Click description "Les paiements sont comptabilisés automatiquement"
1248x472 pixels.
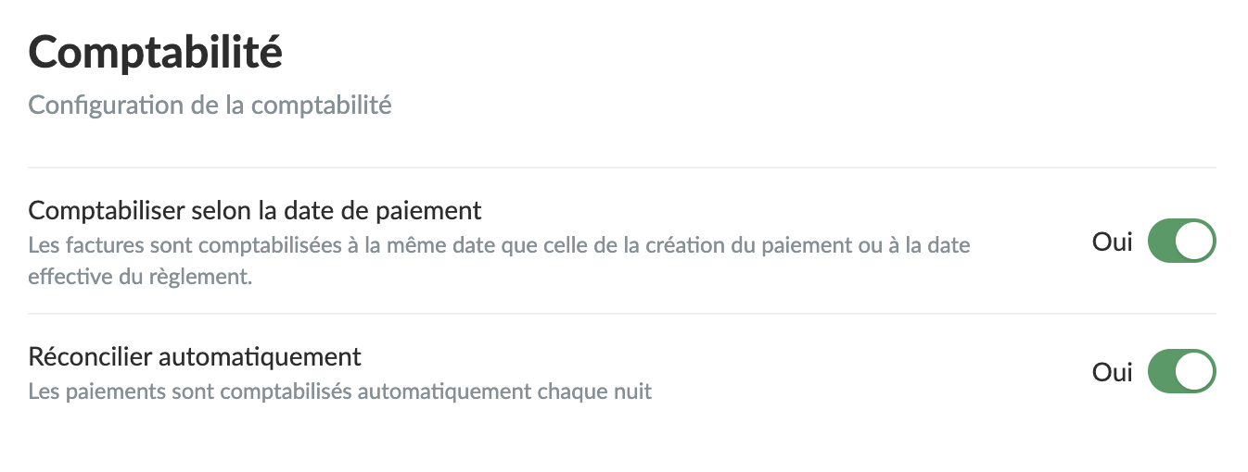tap(339, 391)
